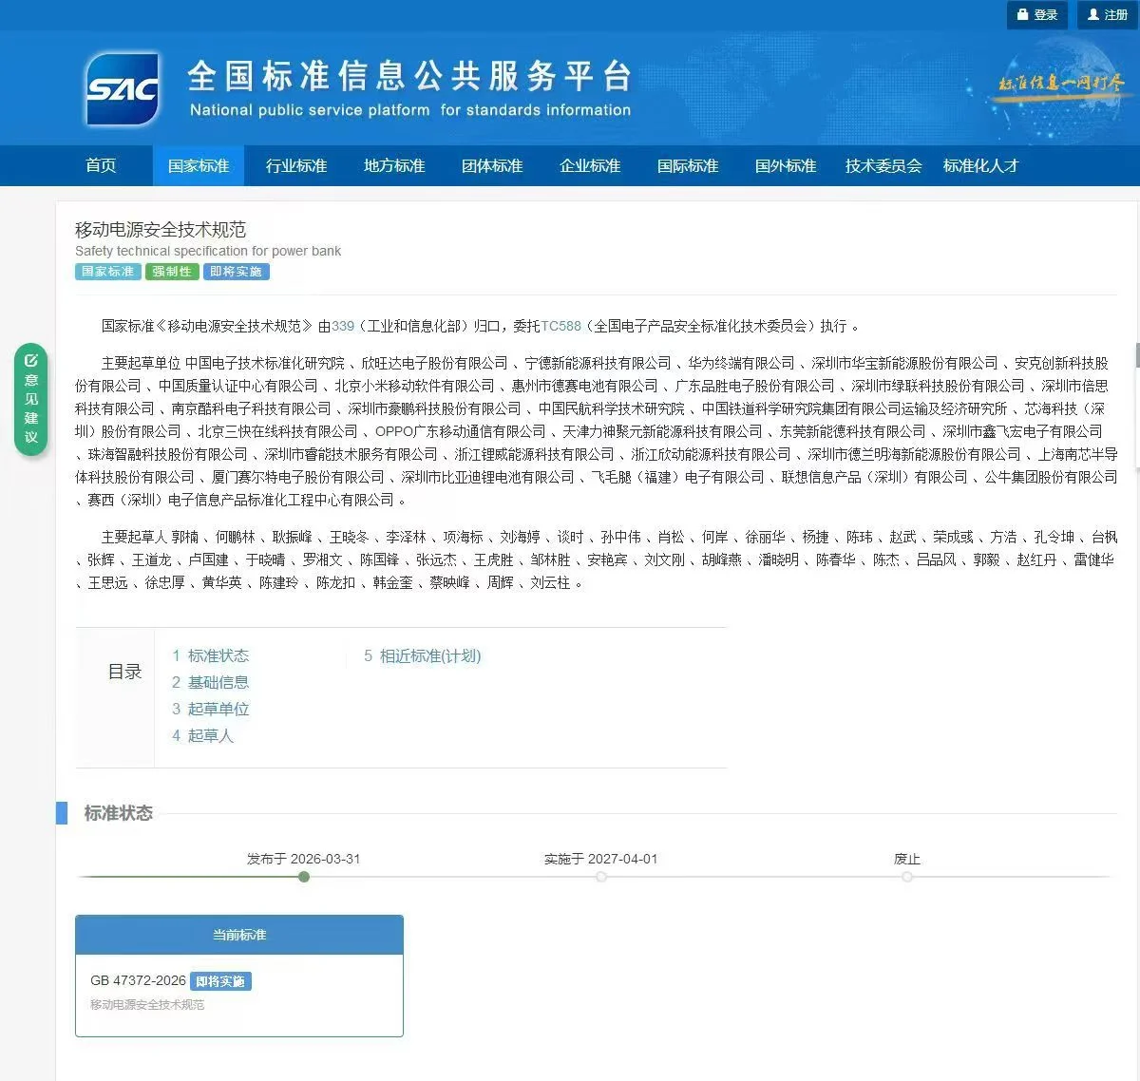Open the TC588 committee link
Viewport: 1140px width, 1081px height.
pos(560,326)
